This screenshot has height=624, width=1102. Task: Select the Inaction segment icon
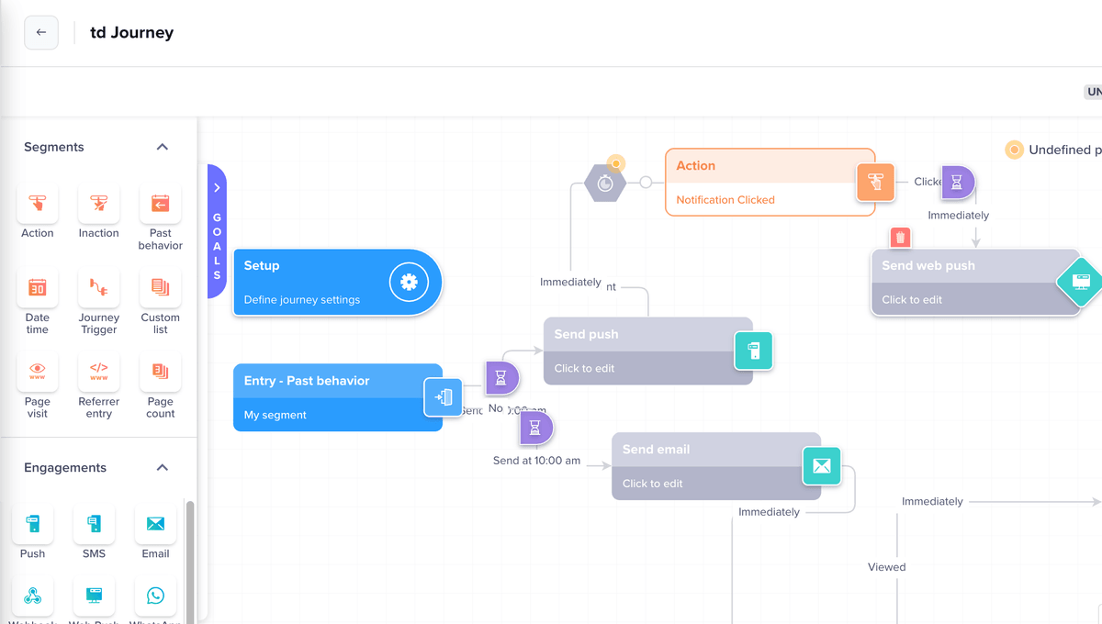click(99, 203)
